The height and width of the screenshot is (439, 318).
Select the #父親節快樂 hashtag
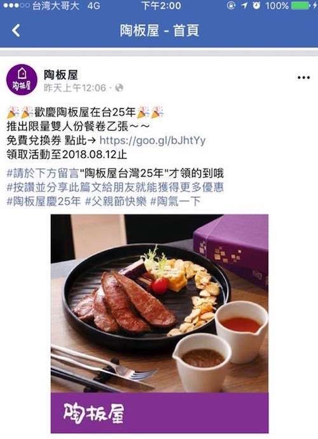tap(116, 201)
